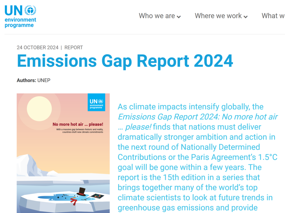Click the UNEP author name
The height and width of the screenshot is (213, 285).
tap(44, 80)
